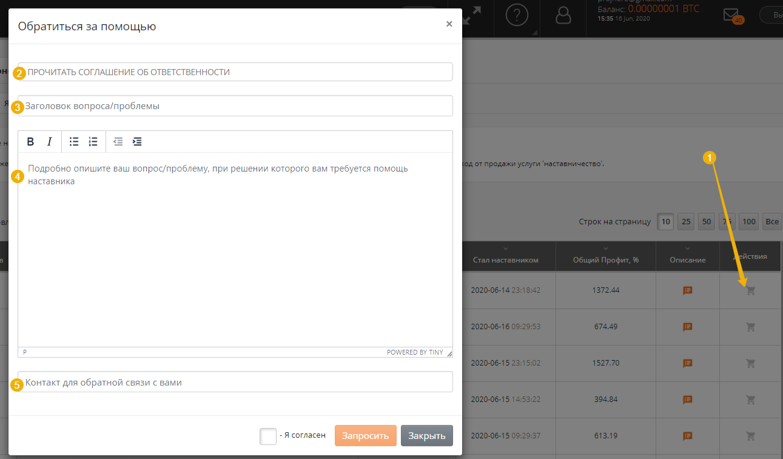Decrease indent in the editor
Image resolution: width=783 pixels, height=459 pixels.
click(118, 142)
